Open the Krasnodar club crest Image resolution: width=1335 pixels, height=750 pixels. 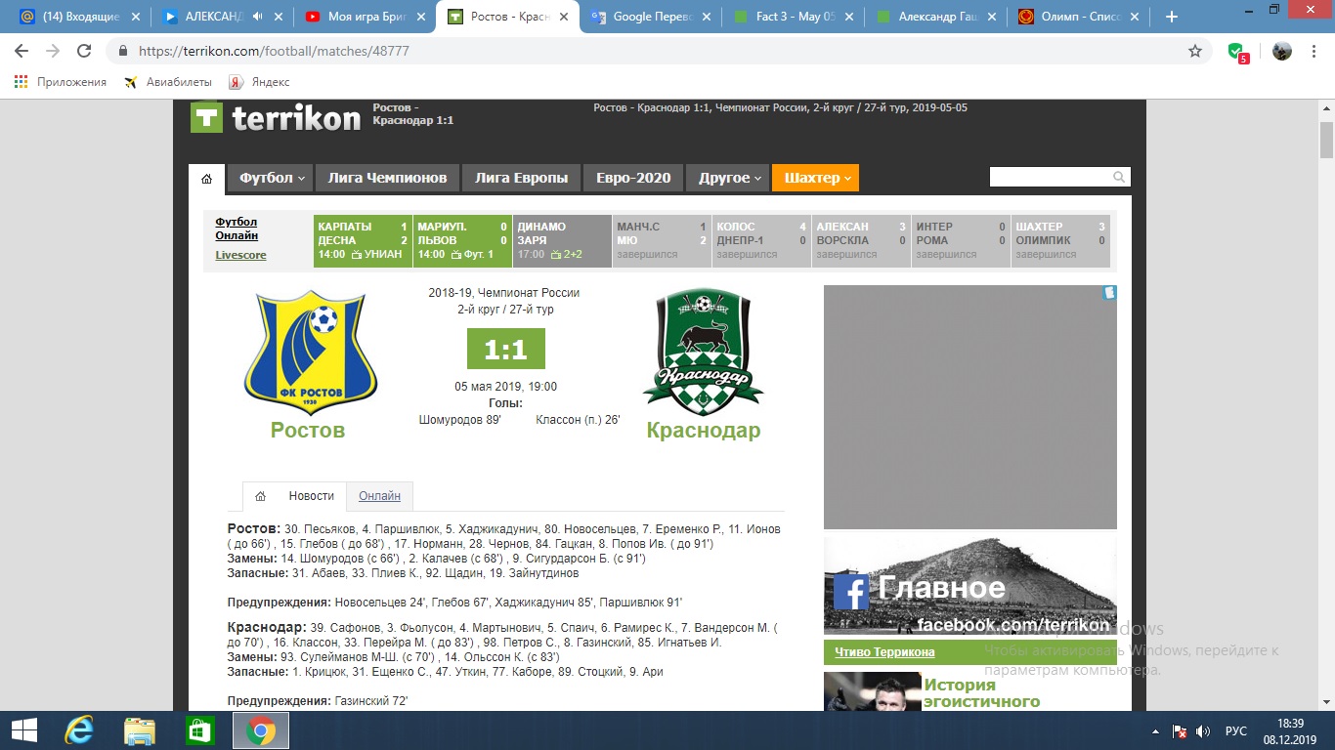703,353
